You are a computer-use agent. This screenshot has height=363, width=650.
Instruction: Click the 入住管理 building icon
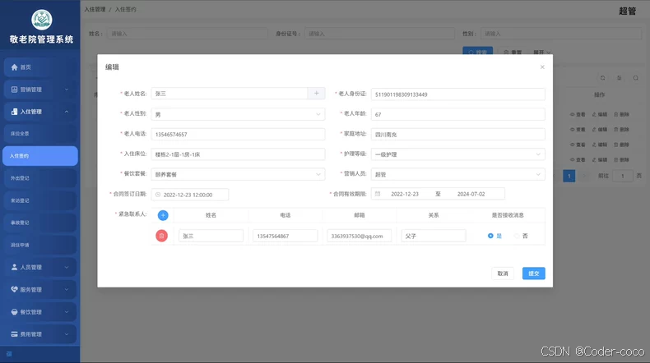coord(15,112)
